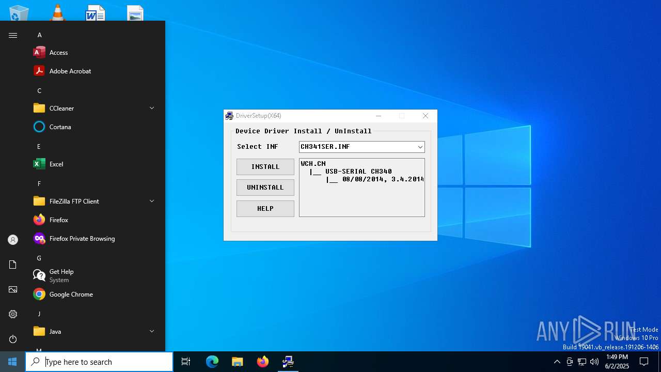
Task: Click the letter F group header
Action: [x=39, y=184]
